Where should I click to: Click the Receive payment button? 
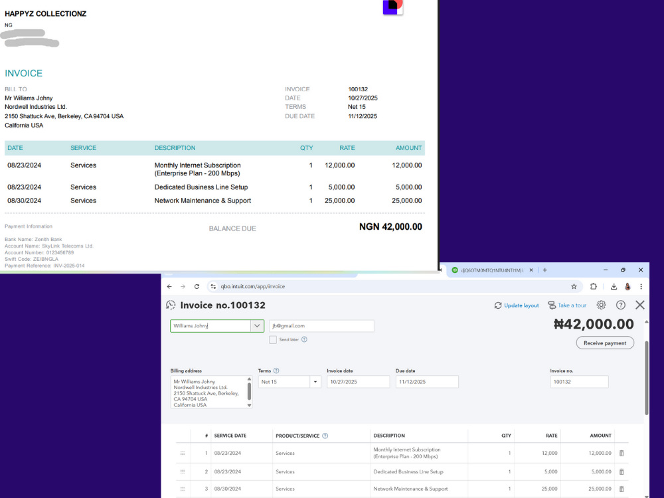click(x=605, y=343)
